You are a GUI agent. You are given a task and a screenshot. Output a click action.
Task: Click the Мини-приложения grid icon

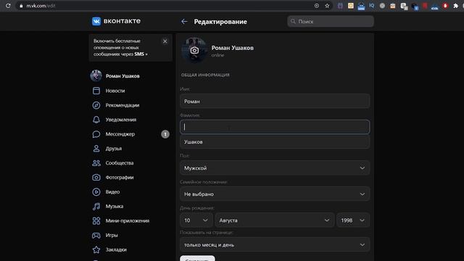[x=96, y=220]
